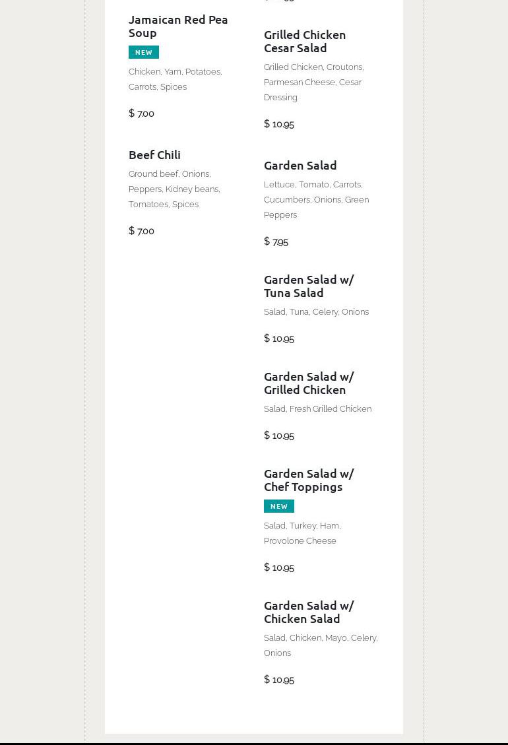Click the $ 7.00 price of Beef Chili
This screenshot has height=745, width=508.
pyautogui.click(x=141, y=231)
